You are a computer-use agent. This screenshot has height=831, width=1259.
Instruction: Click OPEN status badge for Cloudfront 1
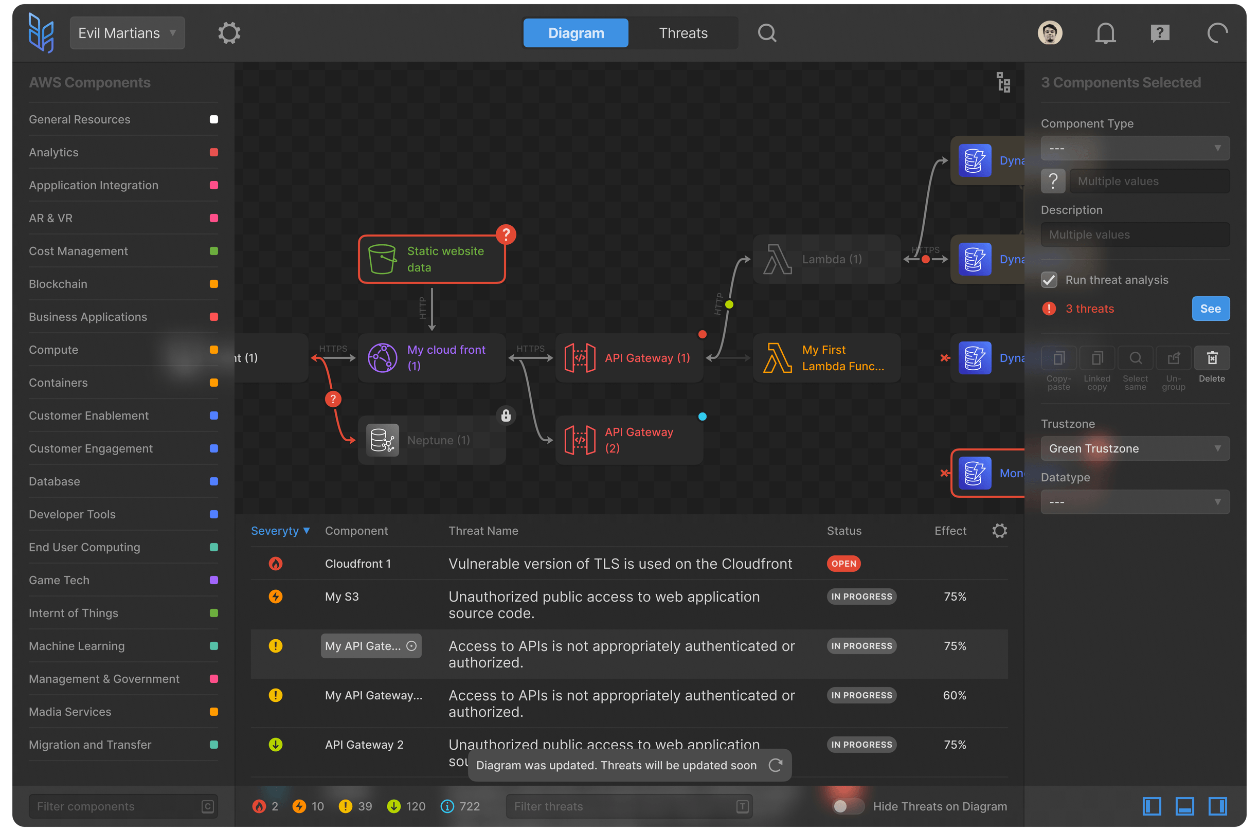843,564
